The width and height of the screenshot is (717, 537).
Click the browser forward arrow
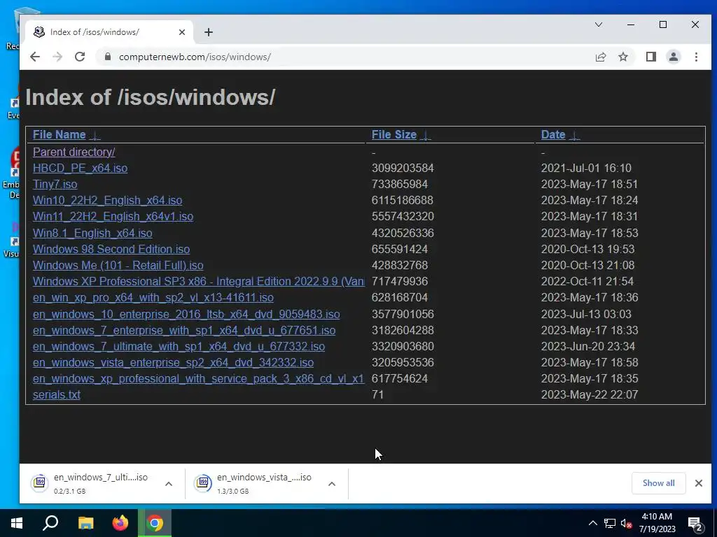click(57, 57)
